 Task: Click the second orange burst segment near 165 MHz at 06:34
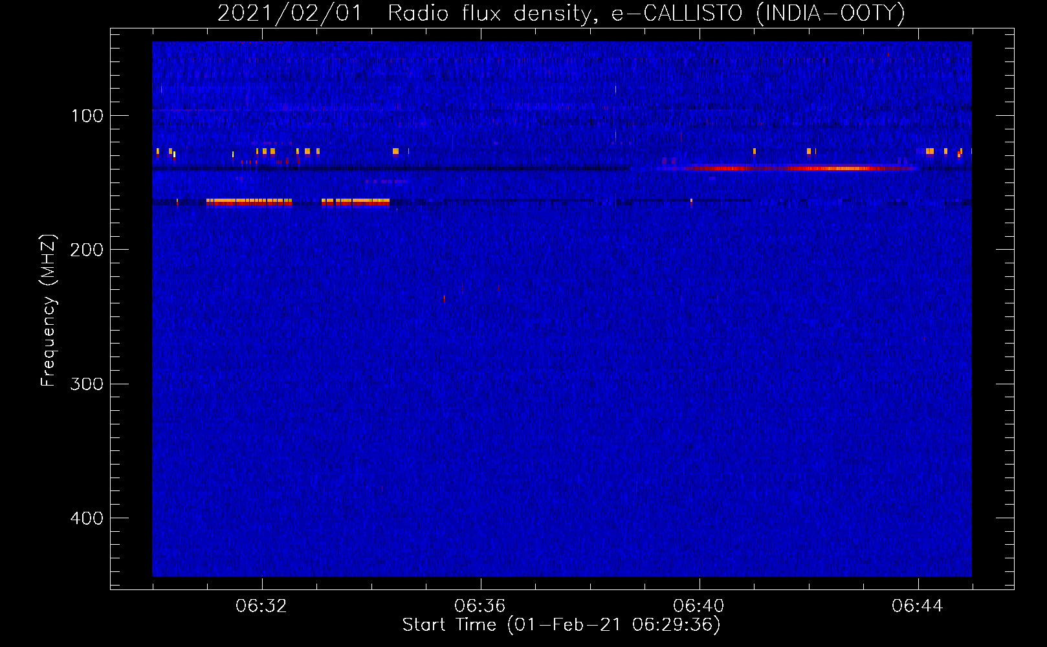click(x=355, y=202)
